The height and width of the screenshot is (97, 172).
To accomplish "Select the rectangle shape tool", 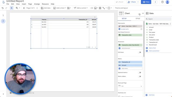I will click(x=109, y=8).
